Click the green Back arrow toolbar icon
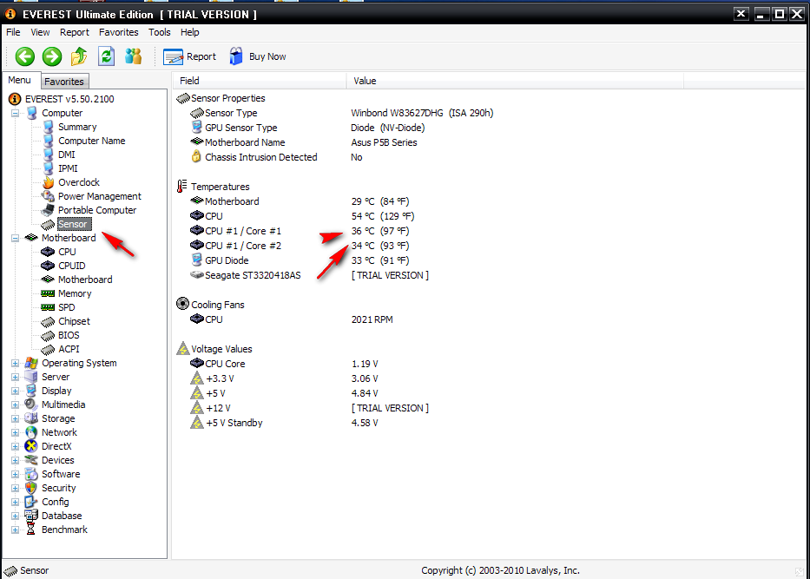 25,56
